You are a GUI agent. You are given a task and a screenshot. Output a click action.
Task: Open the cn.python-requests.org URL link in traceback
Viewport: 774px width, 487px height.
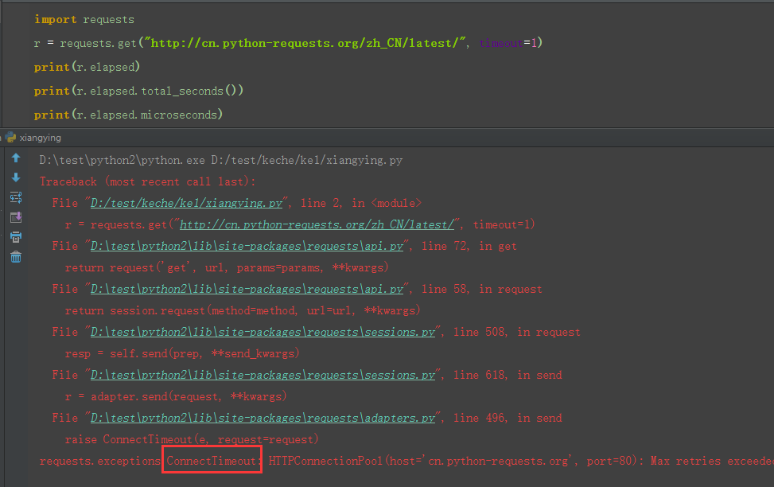click(317, 224)
